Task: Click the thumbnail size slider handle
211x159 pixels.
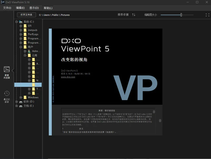Action: click(x=181, y=15)
